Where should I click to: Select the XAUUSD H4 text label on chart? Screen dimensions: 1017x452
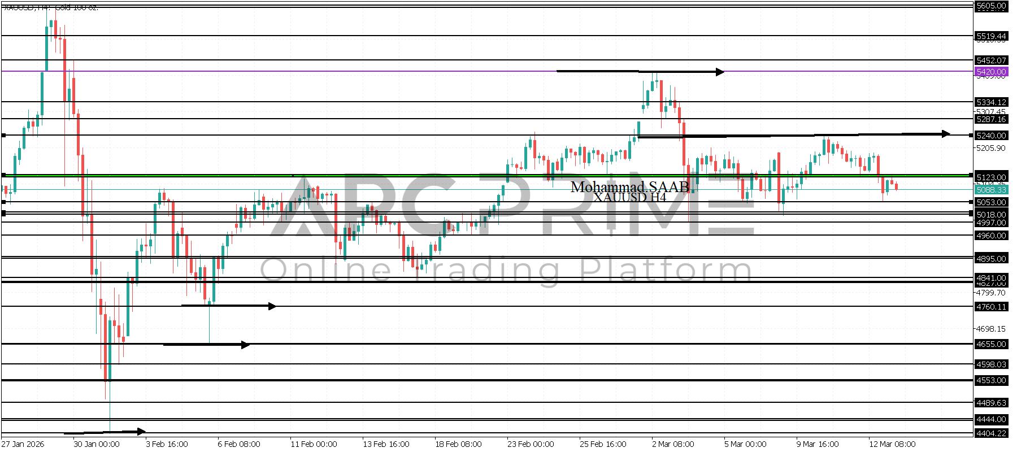629,198
